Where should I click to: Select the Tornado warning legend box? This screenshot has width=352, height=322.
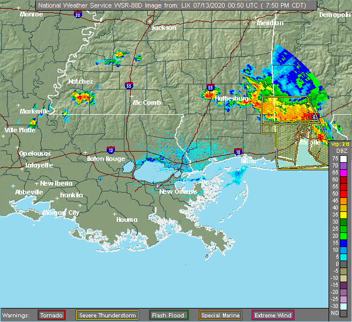52,315
